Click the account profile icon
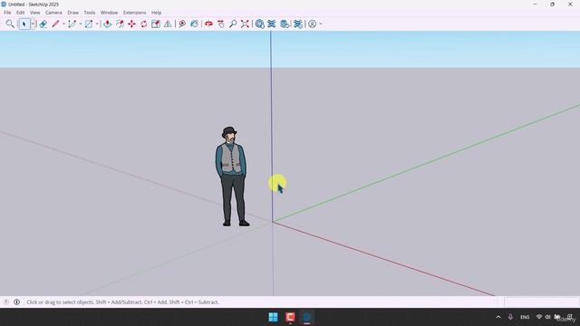Screen dimensions: 580x326 [x=313, y=24]
